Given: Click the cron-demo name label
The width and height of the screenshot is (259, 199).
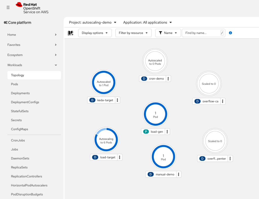Looking at the screenshot, I should click(156, 79).
